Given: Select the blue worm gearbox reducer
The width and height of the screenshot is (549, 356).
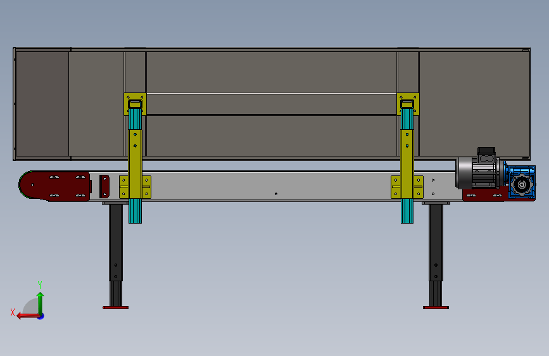Looking at the screenshot, I should point(521,182).
